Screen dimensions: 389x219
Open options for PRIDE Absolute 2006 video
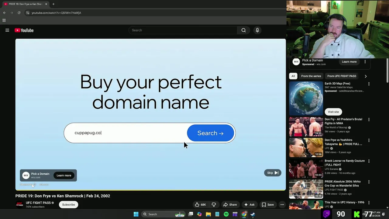tap(369, 182)
